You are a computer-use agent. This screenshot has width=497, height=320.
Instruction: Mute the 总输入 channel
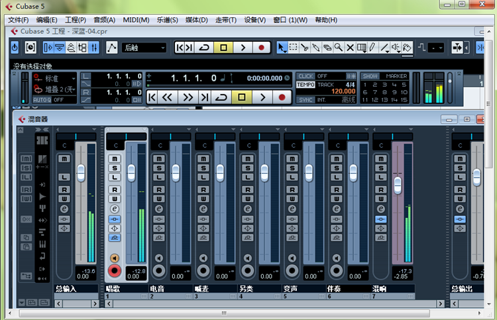pos(64,159)
